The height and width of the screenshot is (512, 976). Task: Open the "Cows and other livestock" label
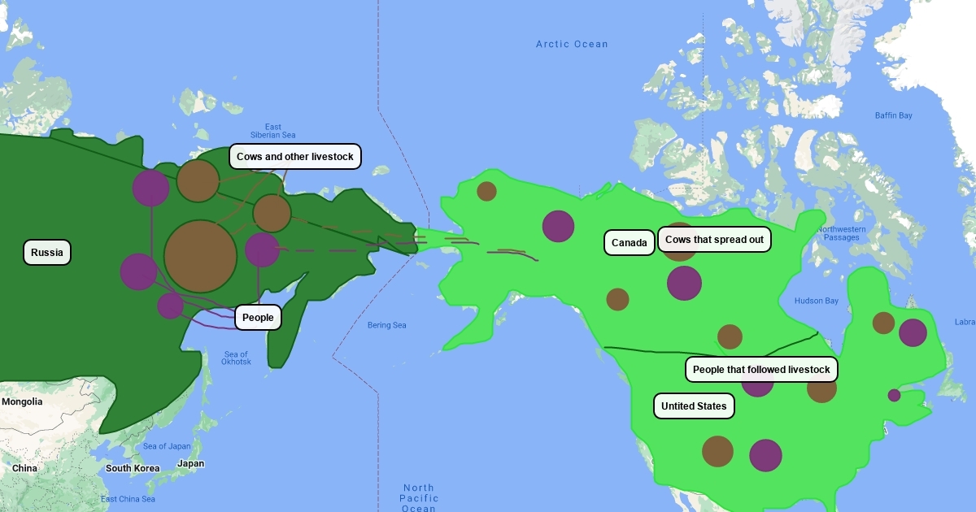295,156
